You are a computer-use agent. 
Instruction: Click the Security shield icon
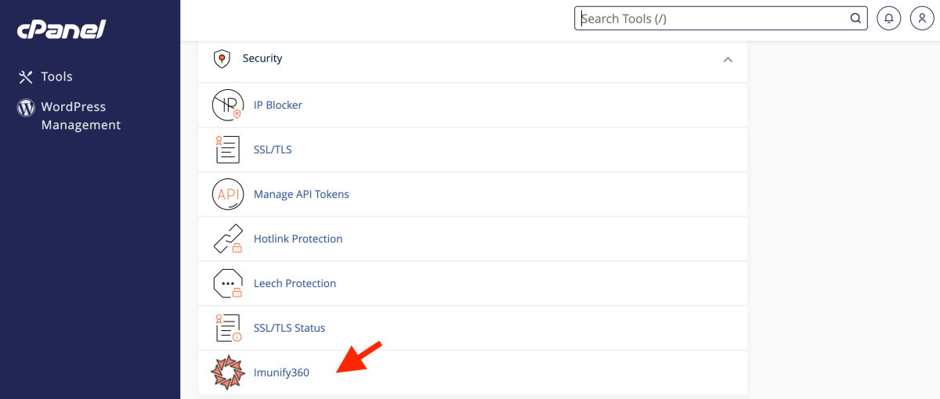[222, 59]
